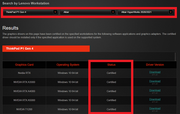Click Certified status in the Nvidia RTX row
This screenshot has width=180, height=114.
point(111,73)
